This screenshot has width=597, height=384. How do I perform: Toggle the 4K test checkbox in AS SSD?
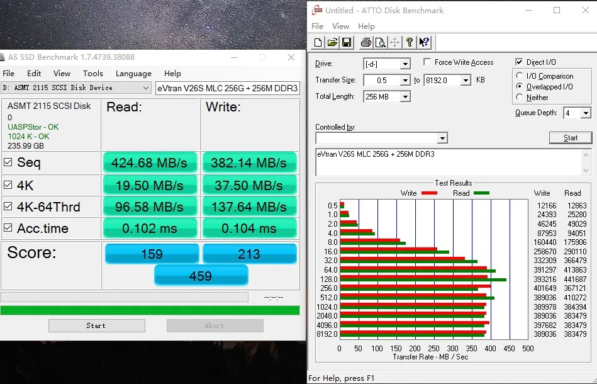(x=8, y=185)
